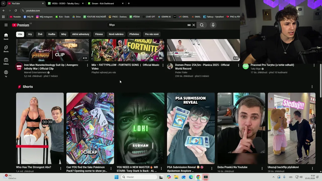Open options menu for FATTYPILLOW Fortnite Song mix

pos(163,65)
